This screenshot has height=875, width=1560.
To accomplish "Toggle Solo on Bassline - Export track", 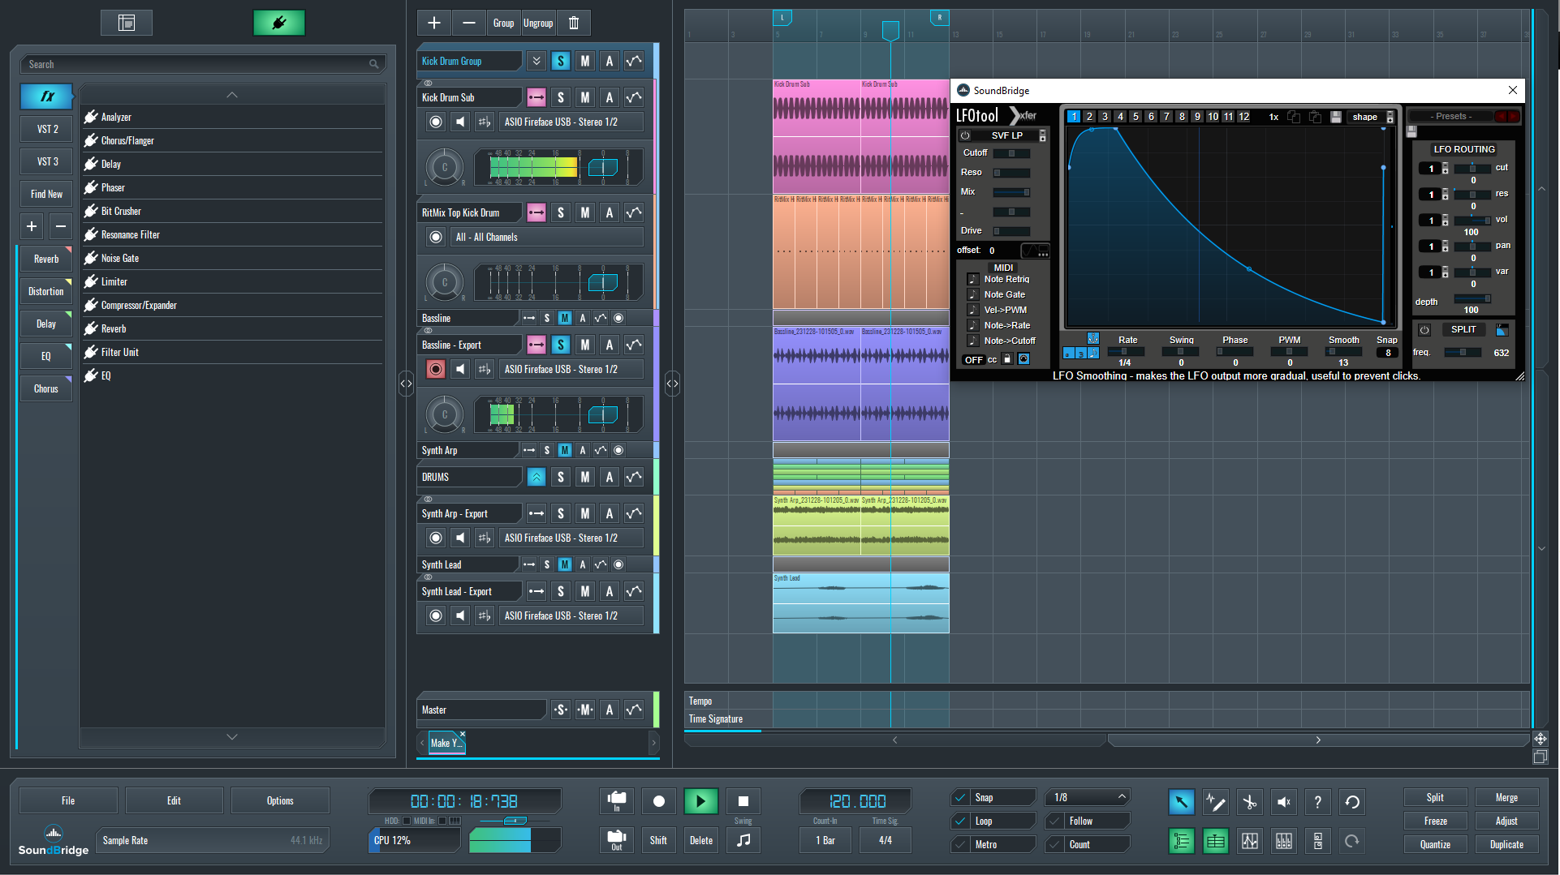I will 561,345.
